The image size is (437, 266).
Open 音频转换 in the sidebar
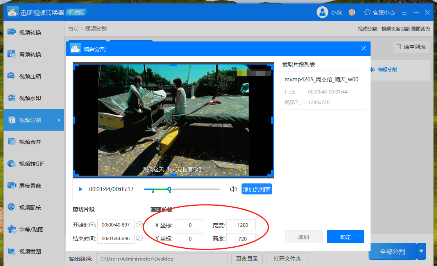(x=34, y=54)
